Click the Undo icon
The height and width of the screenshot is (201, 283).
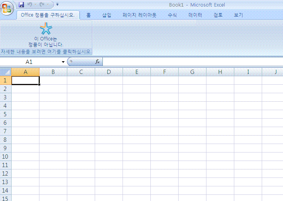pyautogui.click(x=30, y=5)
